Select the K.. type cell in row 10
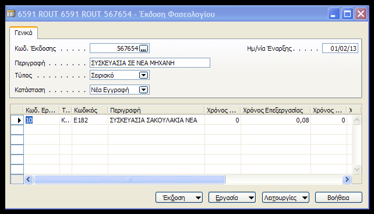This screenshot has width=374, height=214. tap(66, 120)
